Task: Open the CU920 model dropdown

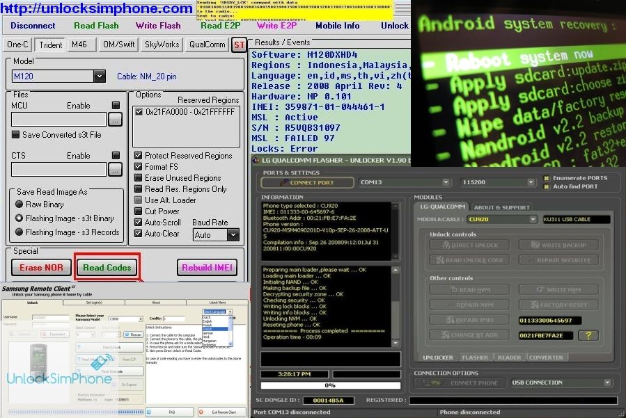Action: click(533, 219)
